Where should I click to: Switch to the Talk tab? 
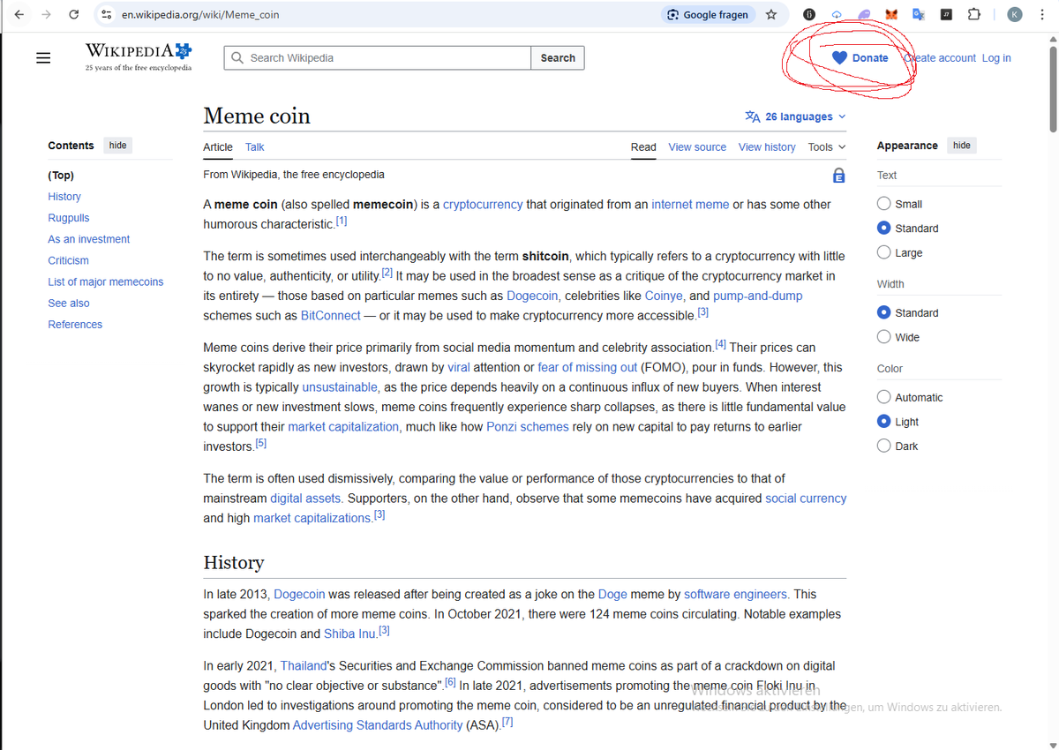pos(255,147)
